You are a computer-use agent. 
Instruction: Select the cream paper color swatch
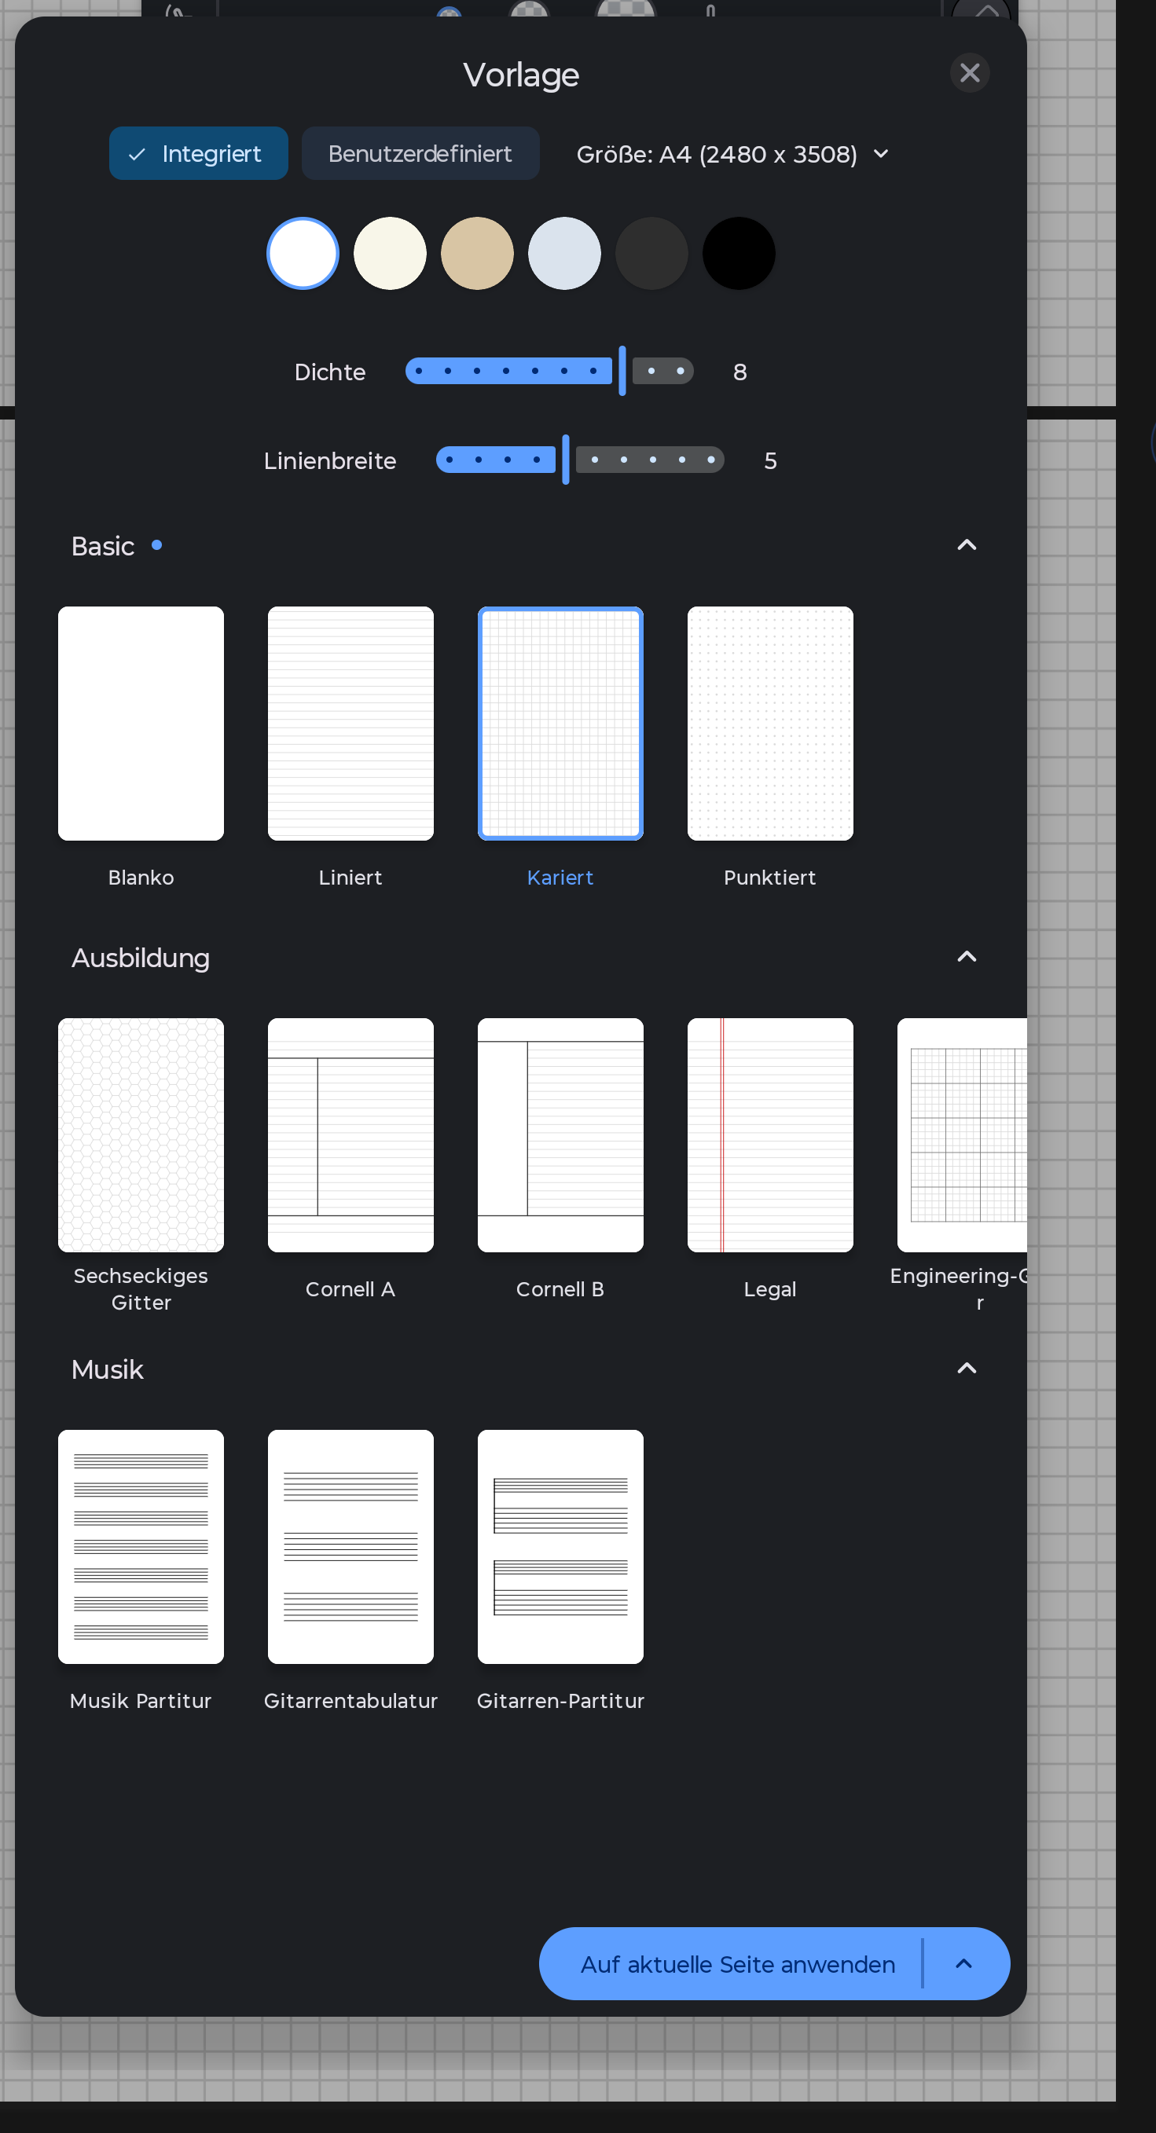pyautogui.click(x=390, y=254)
